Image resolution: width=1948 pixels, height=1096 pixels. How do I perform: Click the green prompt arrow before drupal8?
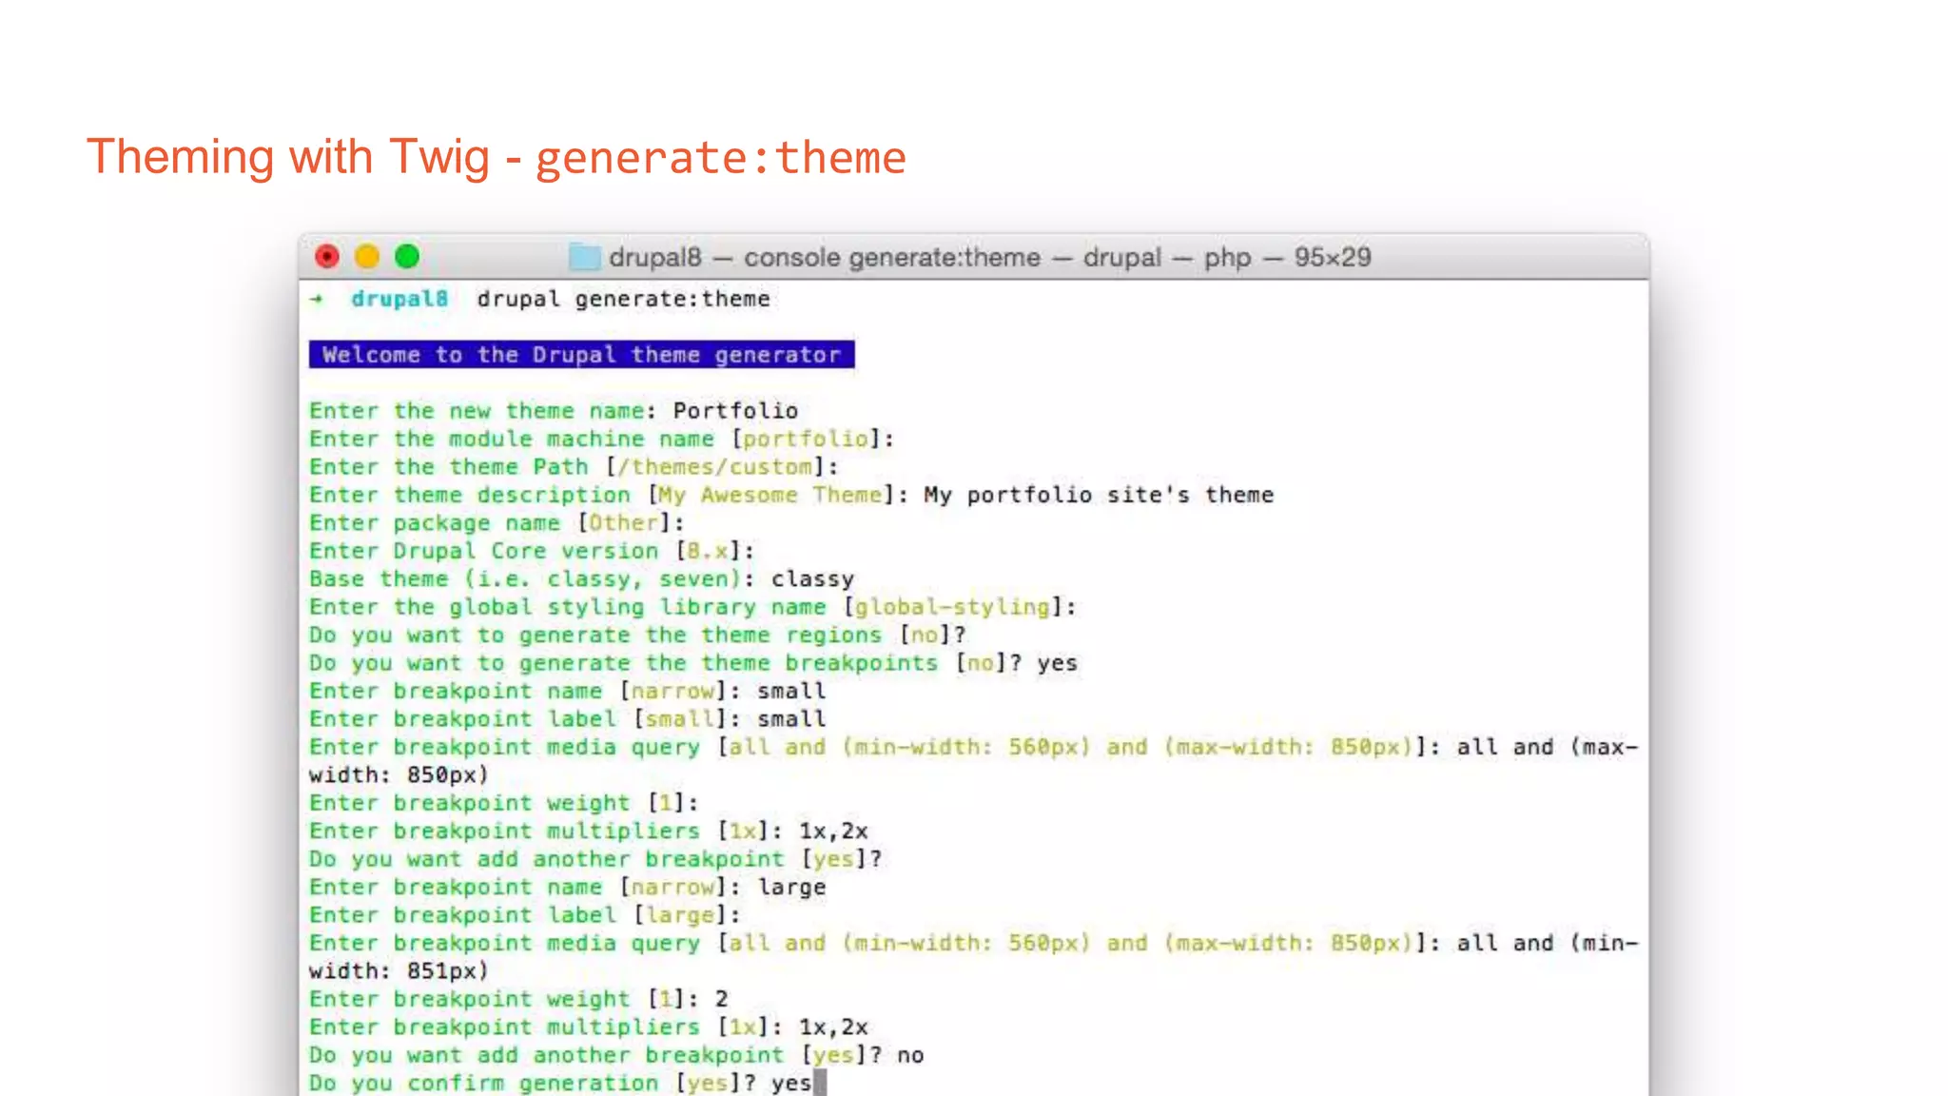click(317, 299)
